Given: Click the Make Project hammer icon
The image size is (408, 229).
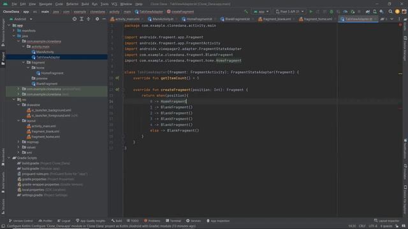Looking at the screenshot, I should click(246, 11).
